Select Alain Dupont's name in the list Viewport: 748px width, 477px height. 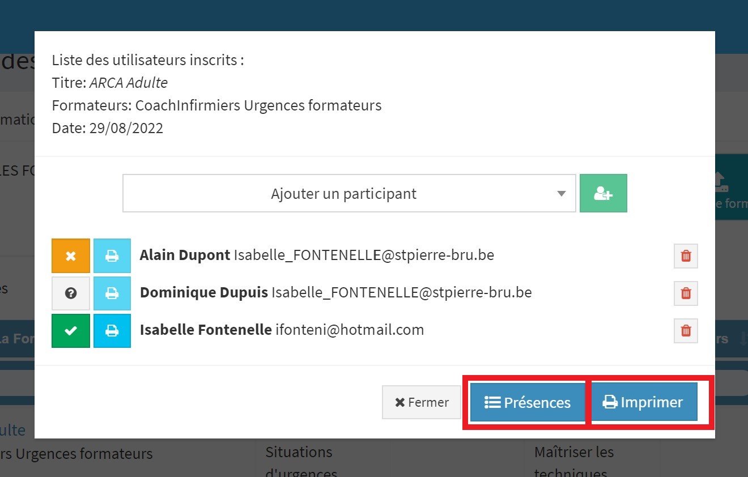(185, 255)
